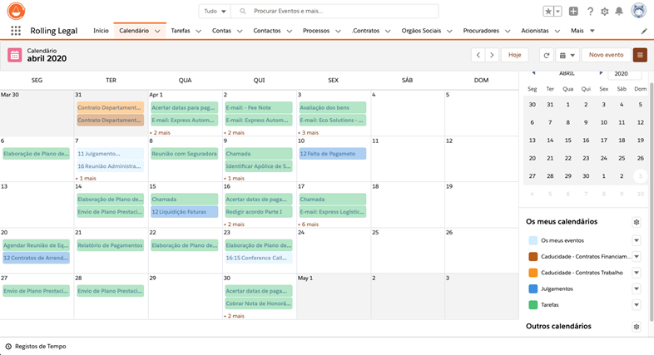Open the 16:15 Conference Call event
Viewport: 654px width, 355px height.
[x=259, y=258]
